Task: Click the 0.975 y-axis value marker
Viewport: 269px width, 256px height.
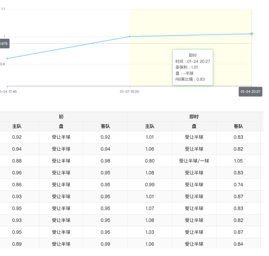Action: [4, 44]
